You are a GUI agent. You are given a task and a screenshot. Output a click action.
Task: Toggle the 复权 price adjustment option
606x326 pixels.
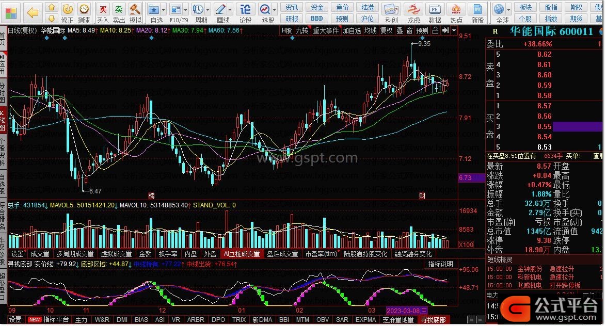tap(386, 30)
